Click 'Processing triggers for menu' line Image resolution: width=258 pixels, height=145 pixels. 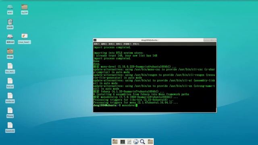click(x=135, y=103)
